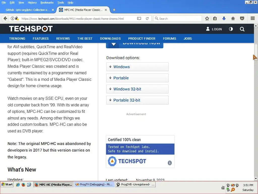The image size is (258, 194).
Task: Click the What's New heading
Action: (22, 169)
